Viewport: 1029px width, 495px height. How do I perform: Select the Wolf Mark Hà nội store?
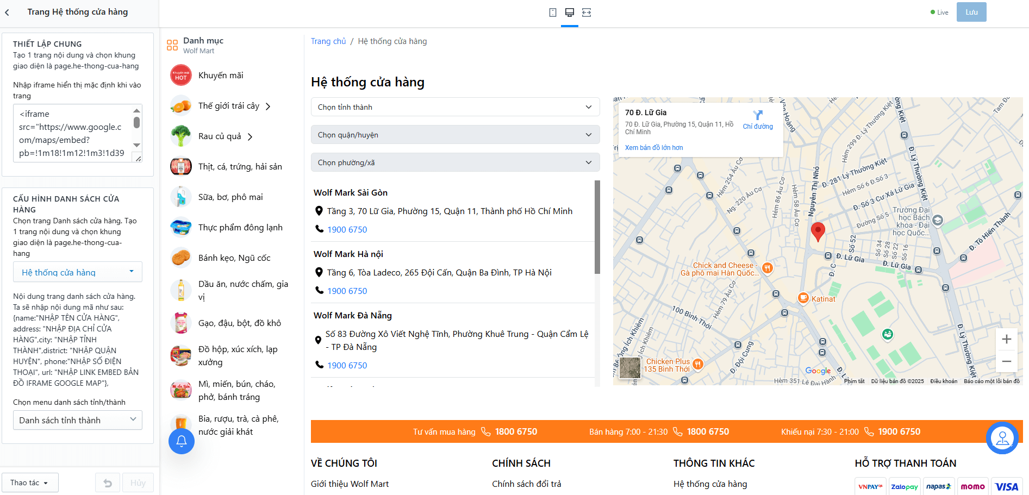click(348, 254)
